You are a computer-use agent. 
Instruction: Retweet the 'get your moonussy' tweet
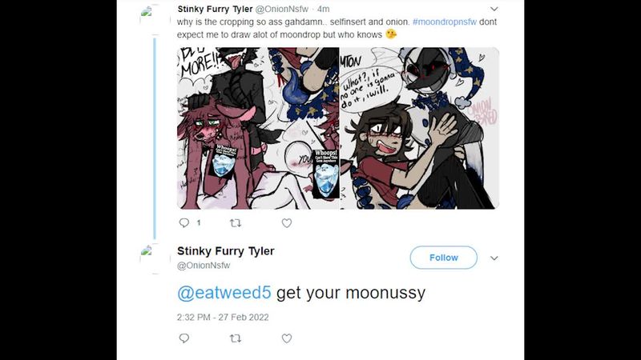click(236, 338)
